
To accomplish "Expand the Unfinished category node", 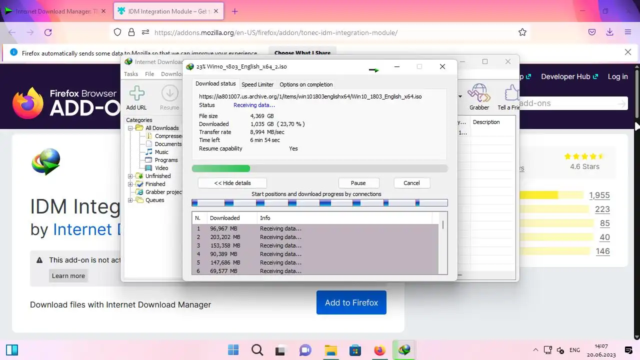I will [x=130, y=176].
